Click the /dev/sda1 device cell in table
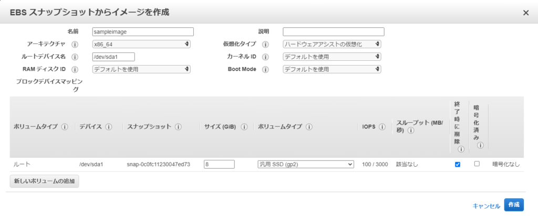Viewport: 538px width, 216px height. click(x=91, y=164)
